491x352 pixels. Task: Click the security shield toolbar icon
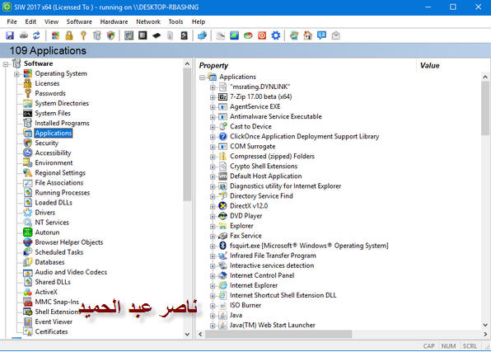111,35
